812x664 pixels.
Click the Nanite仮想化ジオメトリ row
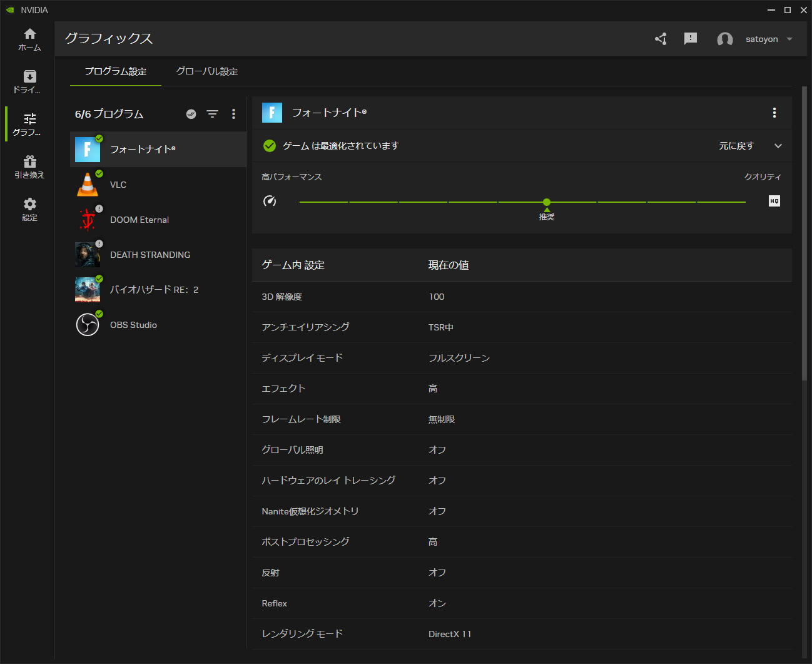(522, 511)
